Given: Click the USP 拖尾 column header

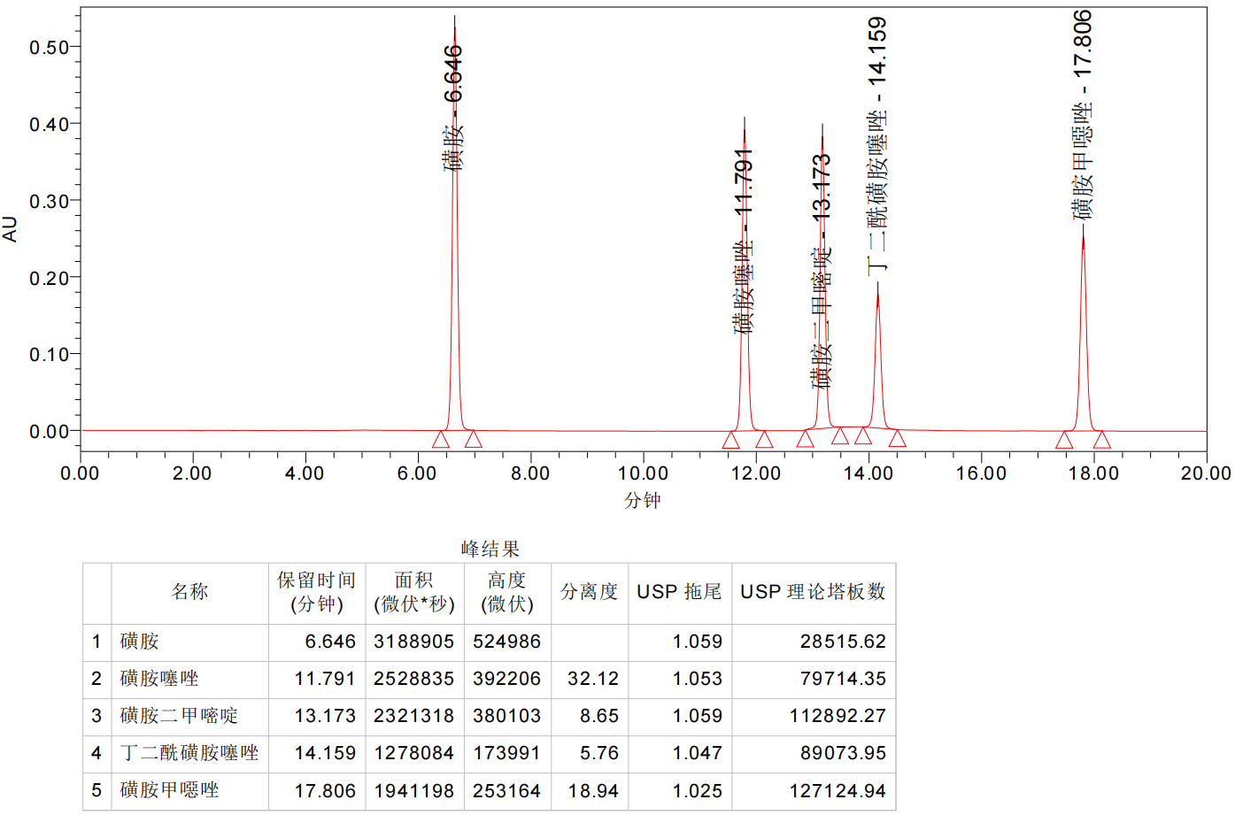Looking at the screenshot, I should coord(679,592).
